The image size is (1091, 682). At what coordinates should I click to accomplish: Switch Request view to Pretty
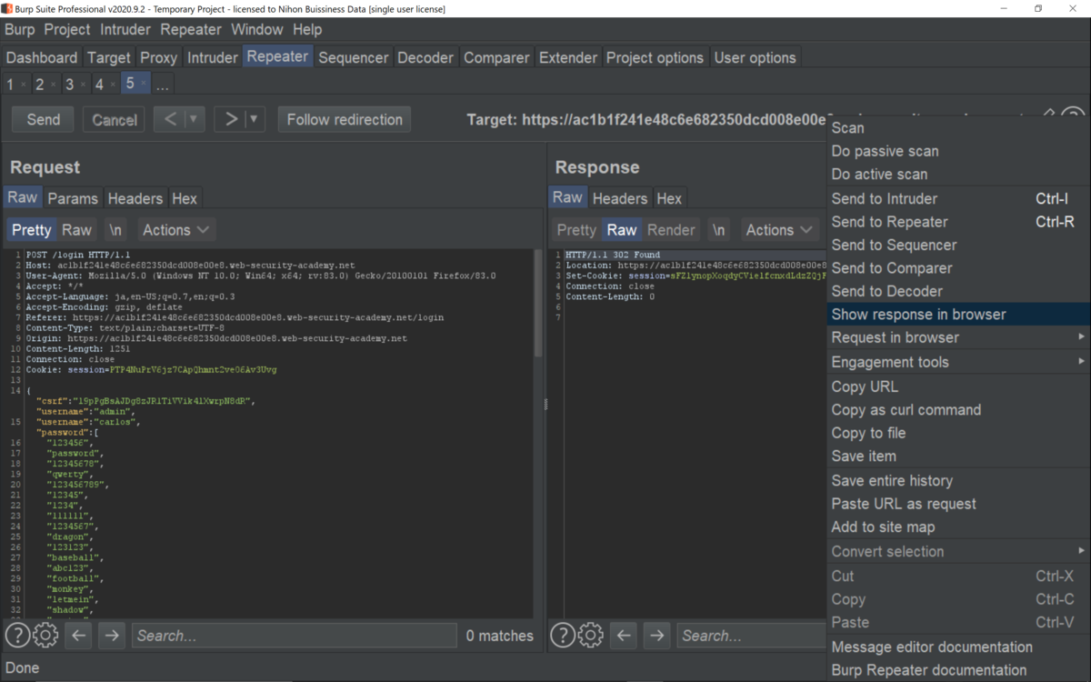tap(32, 230)
